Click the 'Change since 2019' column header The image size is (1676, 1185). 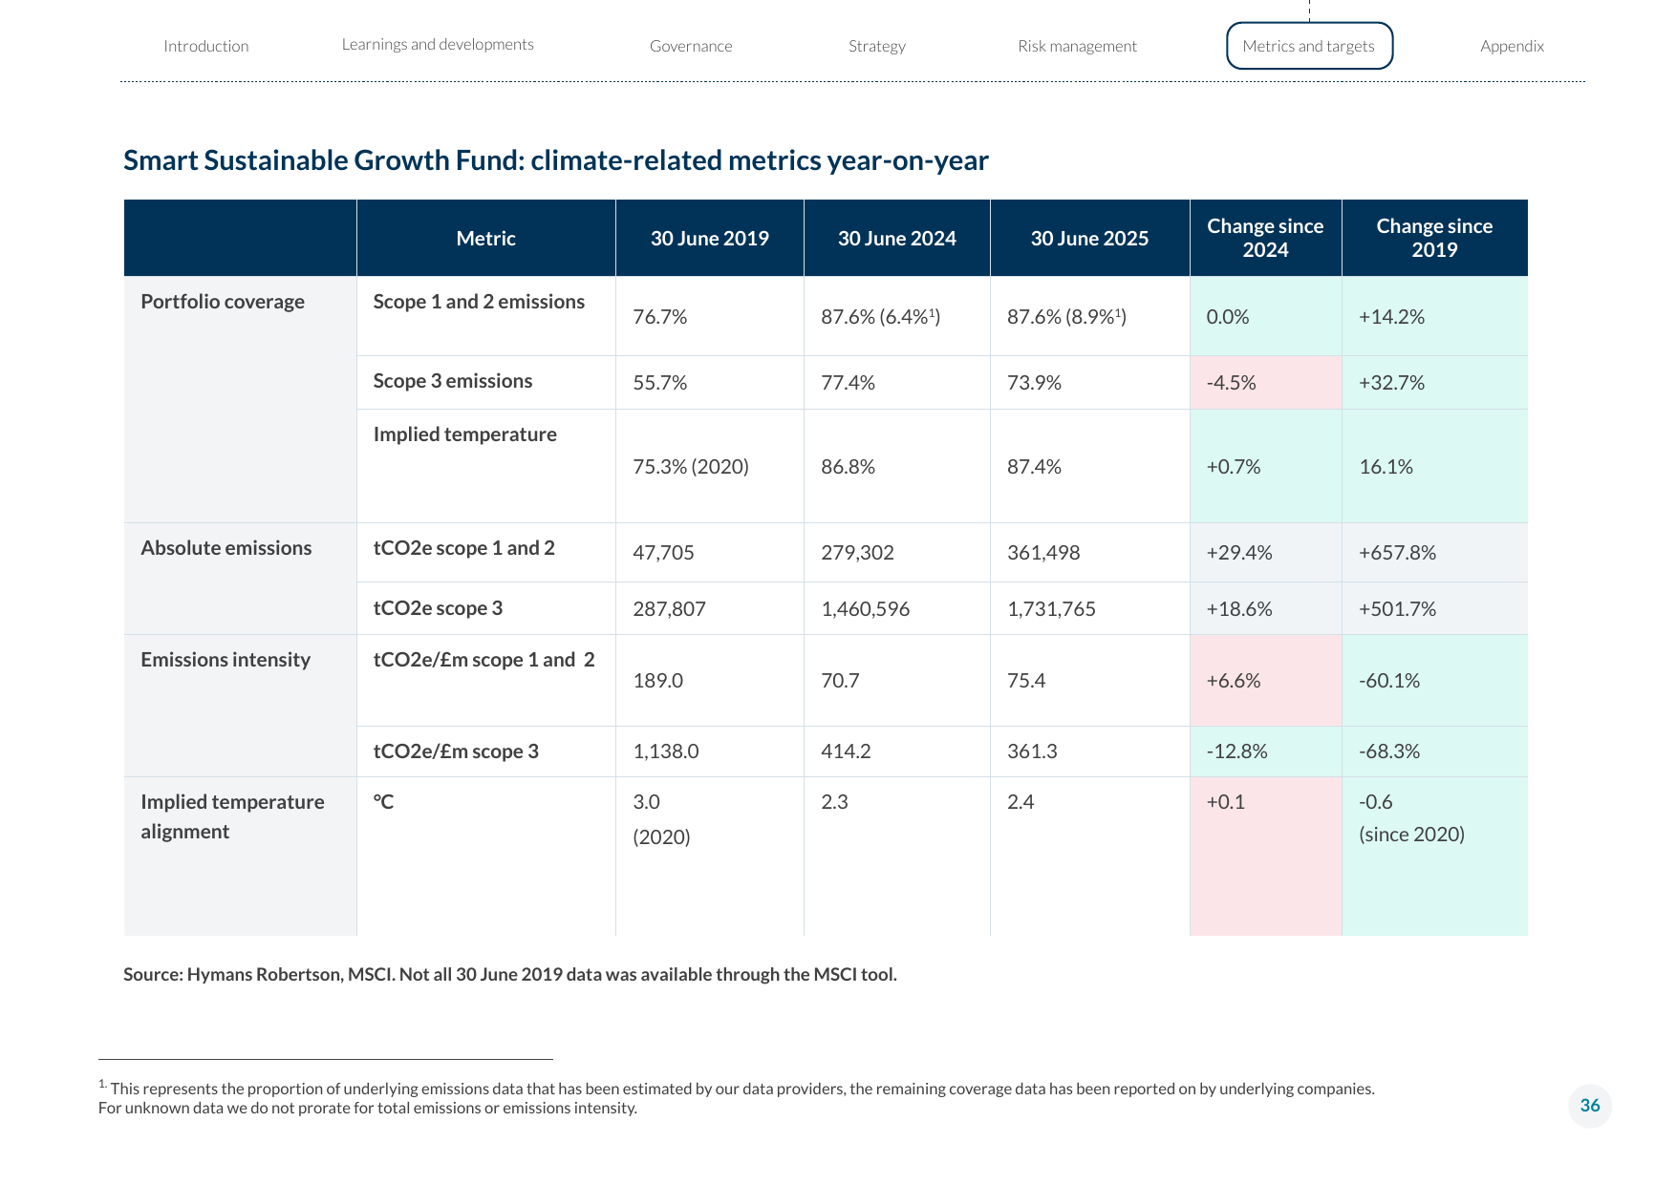click(x=1435, y=239)
